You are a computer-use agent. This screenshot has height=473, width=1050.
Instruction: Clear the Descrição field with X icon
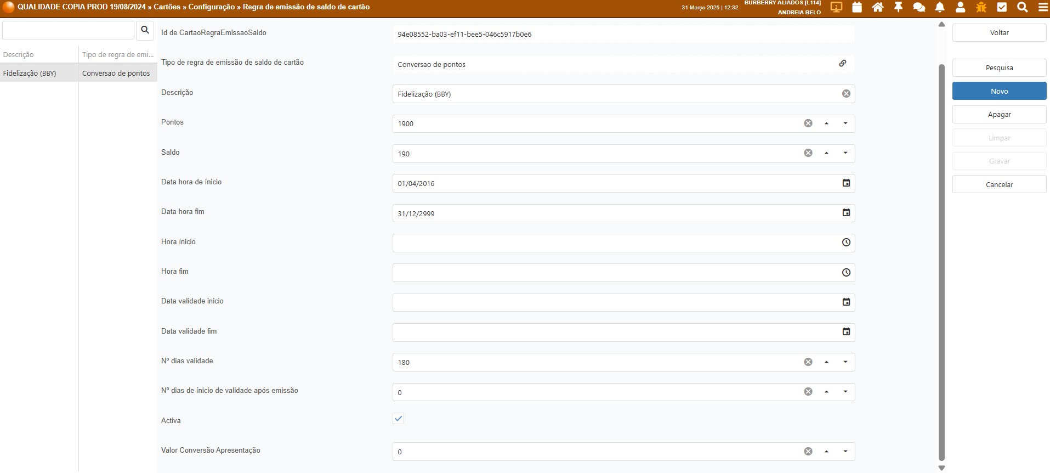coord(846,94)
